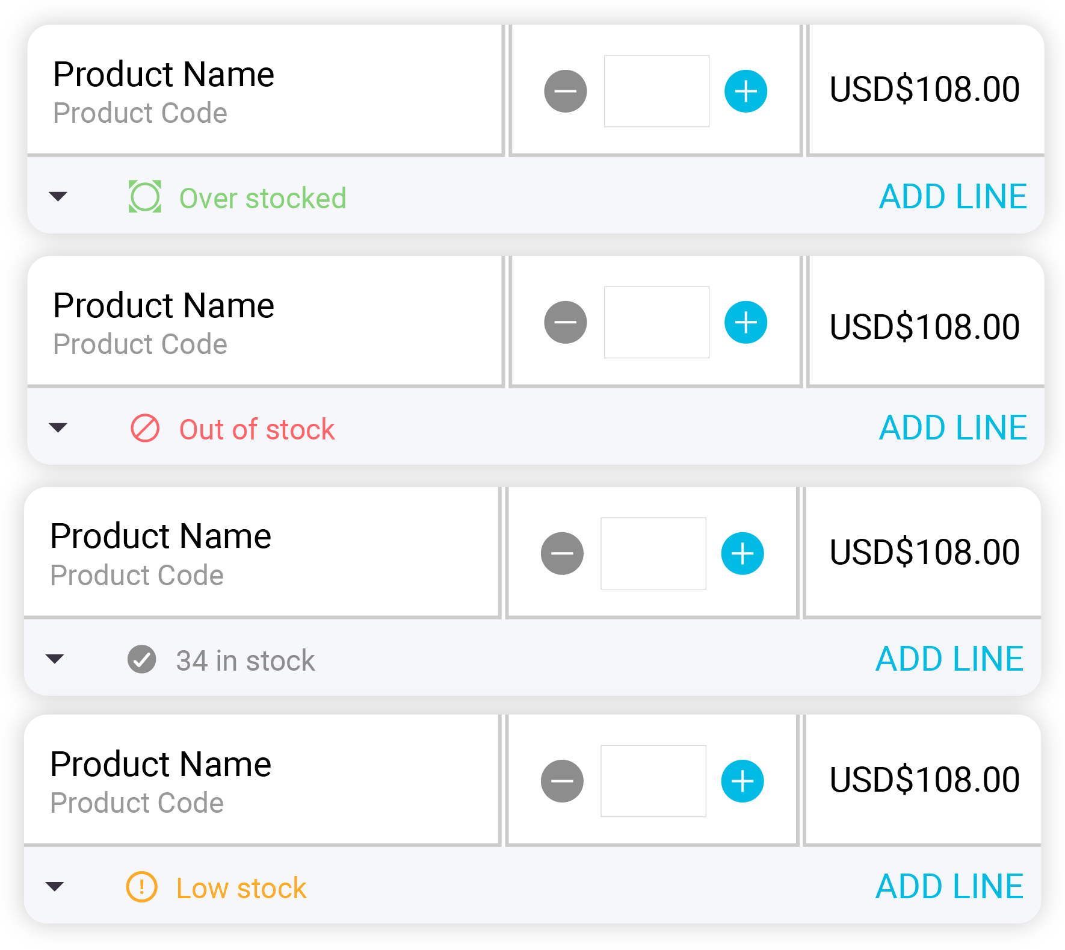This screenshot has width=1065, height=950.
Task: Click ADD LINE on the Over stocked product
Action: click(x=952, y=196)
